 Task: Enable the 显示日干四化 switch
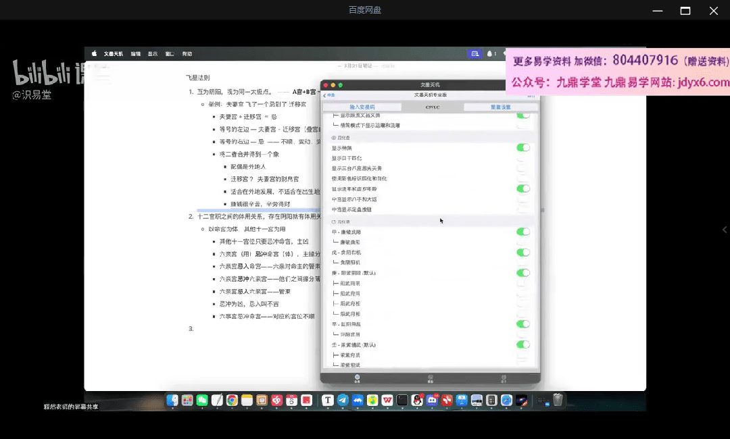(x=522, y=158)
